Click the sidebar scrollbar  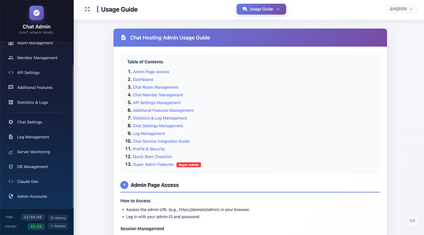73,136
